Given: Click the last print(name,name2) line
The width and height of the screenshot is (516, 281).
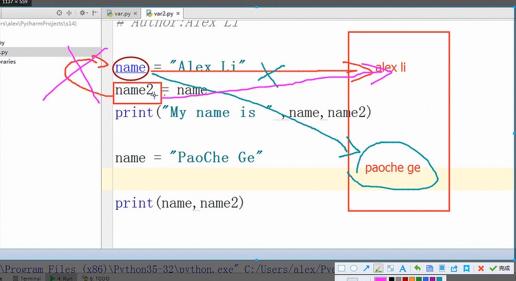Looking at the screenshot, I should point(180,203).
